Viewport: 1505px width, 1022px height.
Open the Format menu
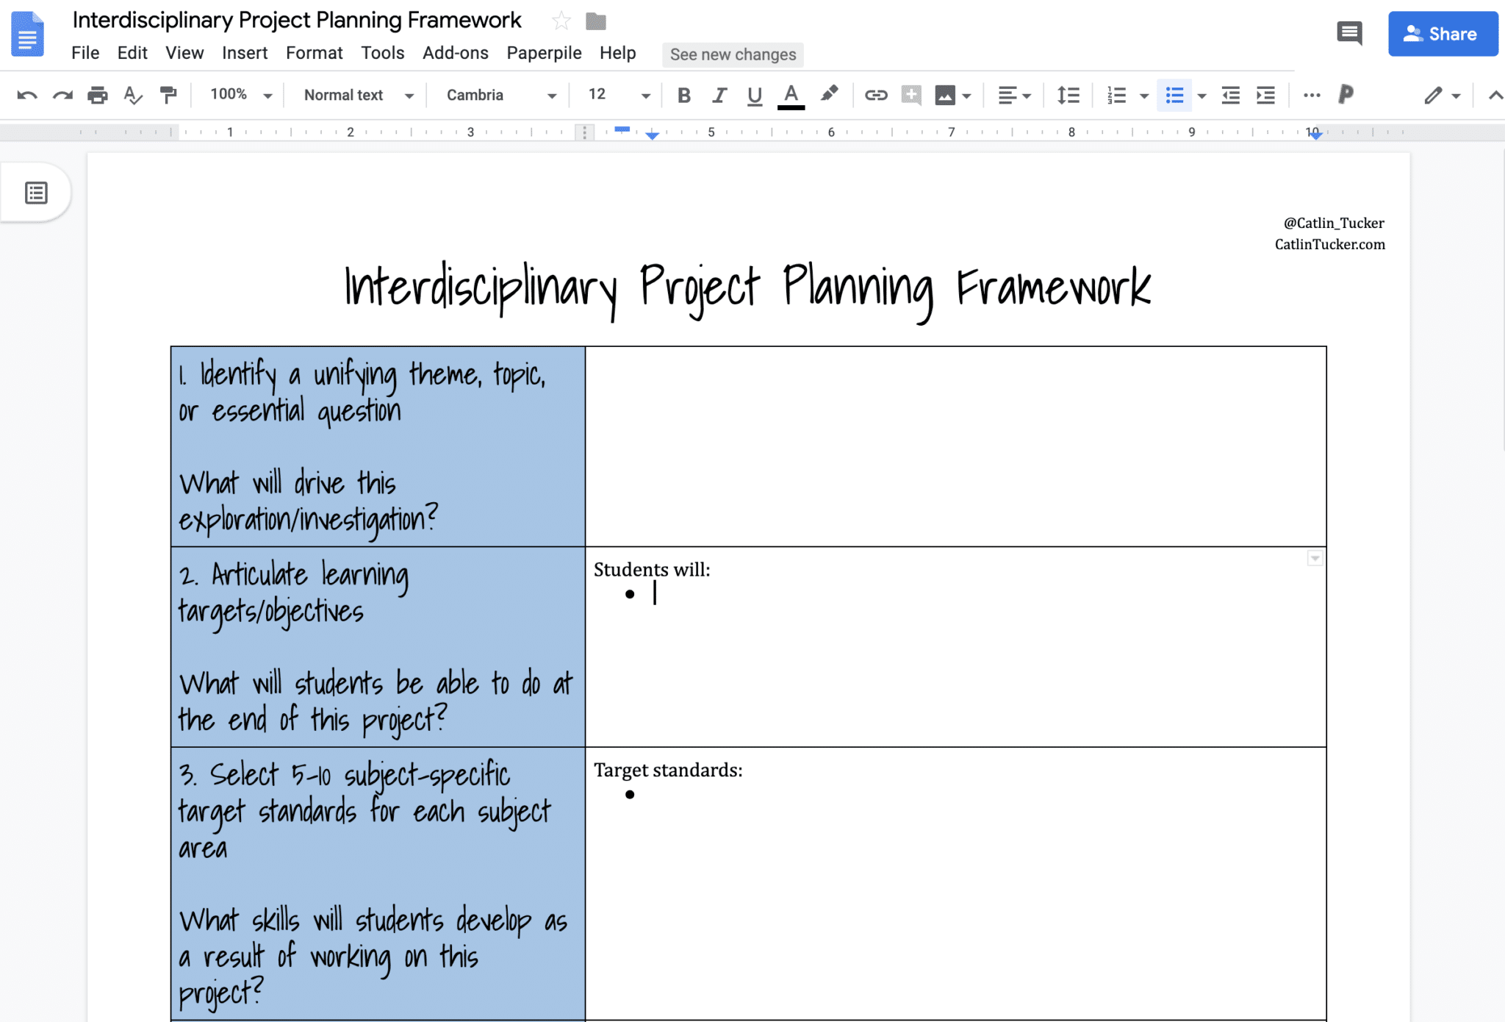pos(315,52)
